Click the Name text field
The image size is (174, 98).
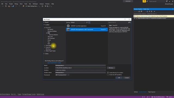coord(80,65)
